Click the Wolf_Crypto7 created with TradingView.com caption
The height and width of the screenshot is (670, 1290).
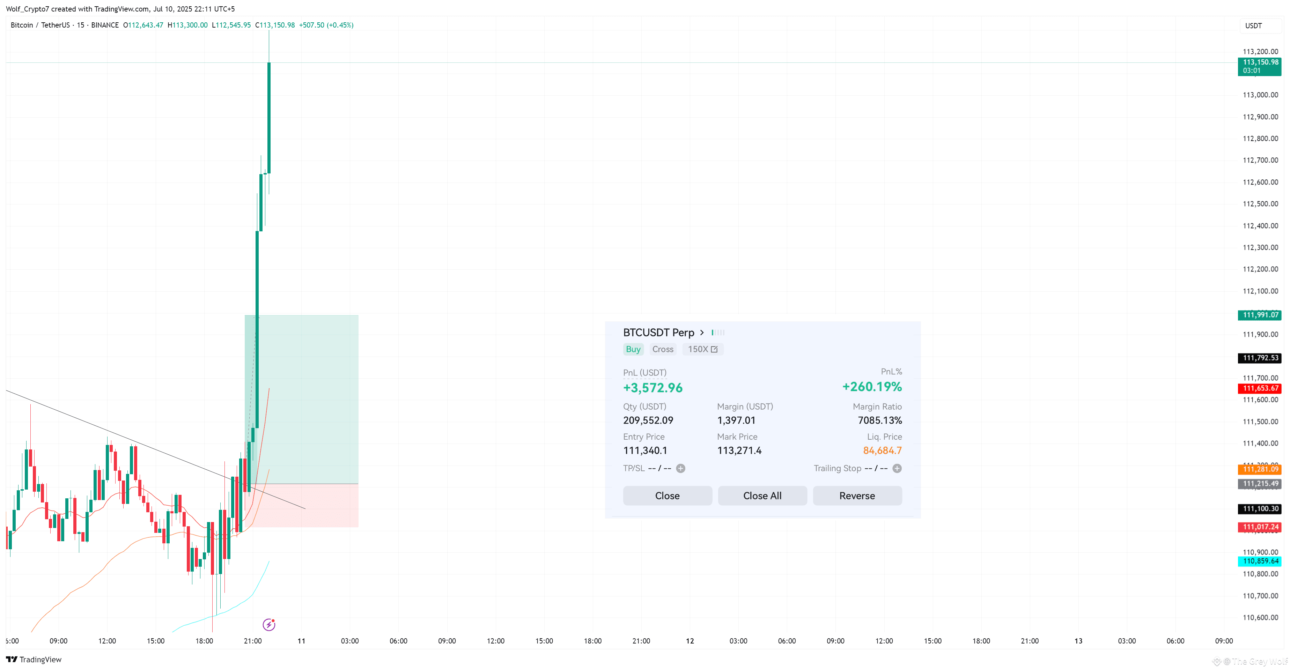pyautogui.click(x=120, y=9)
